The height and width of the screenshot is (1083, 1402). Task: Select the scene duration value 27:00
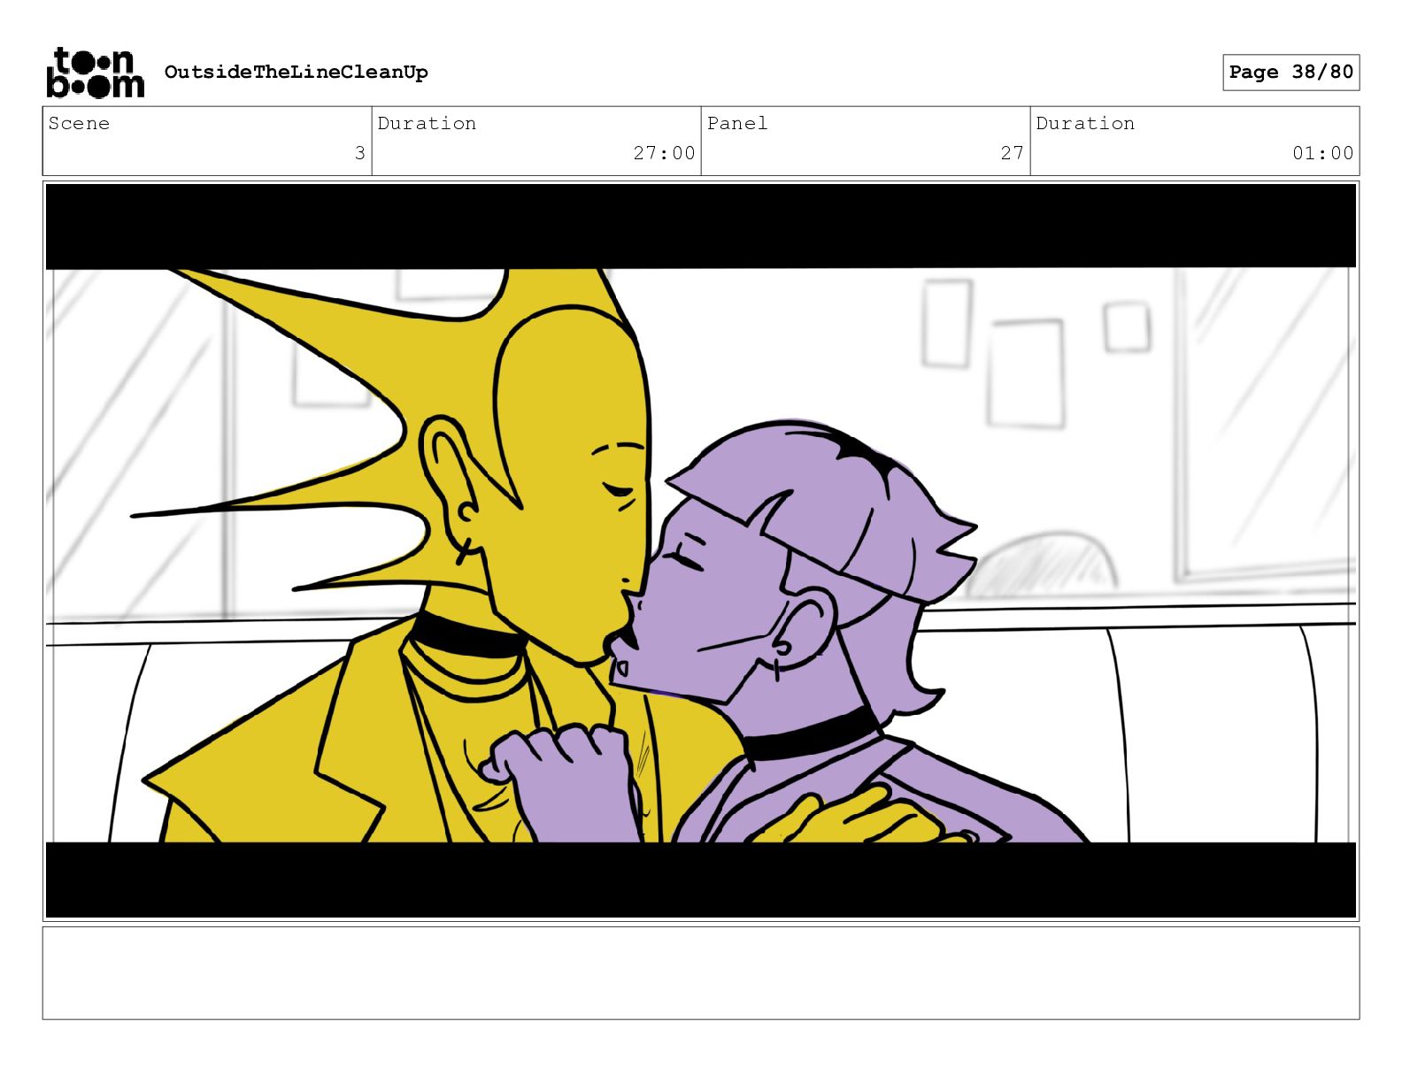tap(664, 153)
